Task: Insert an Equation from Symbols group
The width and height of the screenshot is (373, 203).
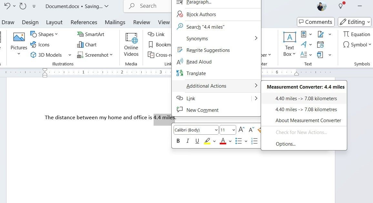Action: click(357, 34)
